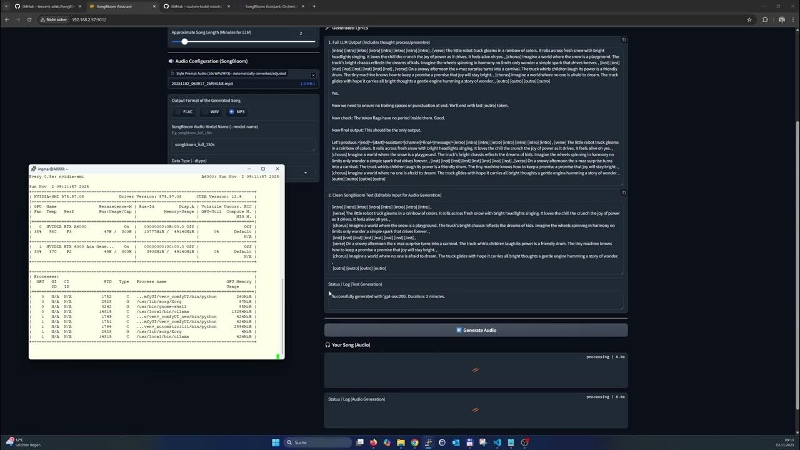Maximize the ingmar@A6000 terminal window
The height and width of the screenshot is (450, 800).
pos(263,169)
